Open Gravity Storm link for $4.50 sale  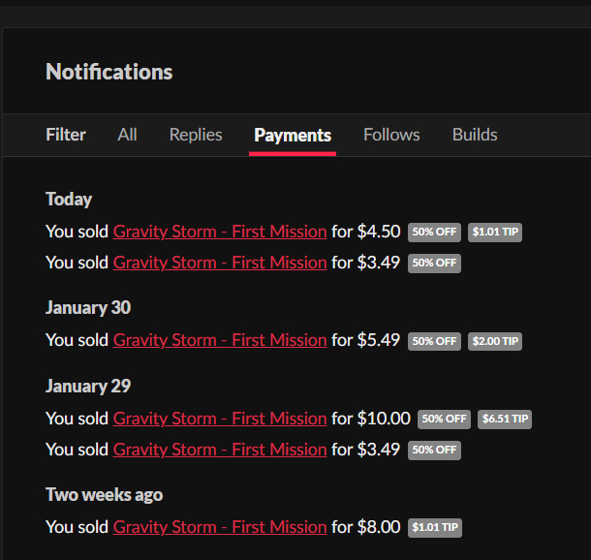pyautogui.click(x=220, y=232)
